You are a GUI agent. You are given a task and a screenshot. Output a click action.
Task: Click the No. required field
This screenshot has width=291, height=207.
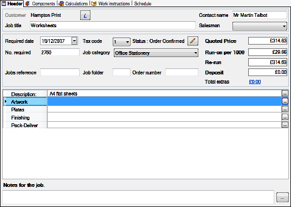pos(60,52)
